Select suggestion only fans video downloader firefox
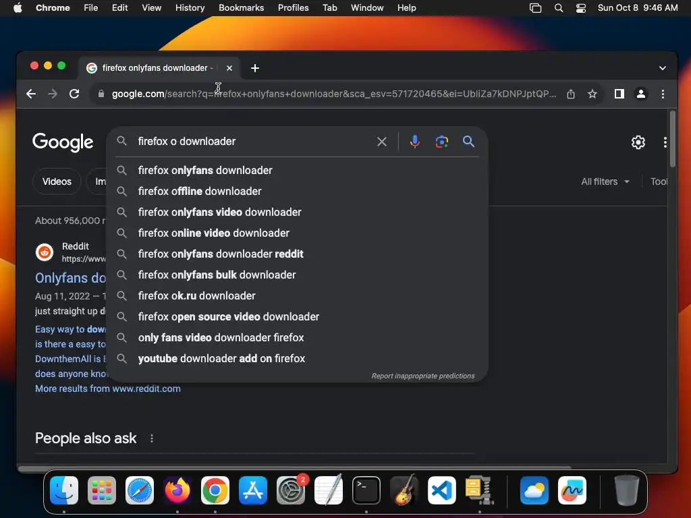The image size is (691, 518). tap(298, 338)
